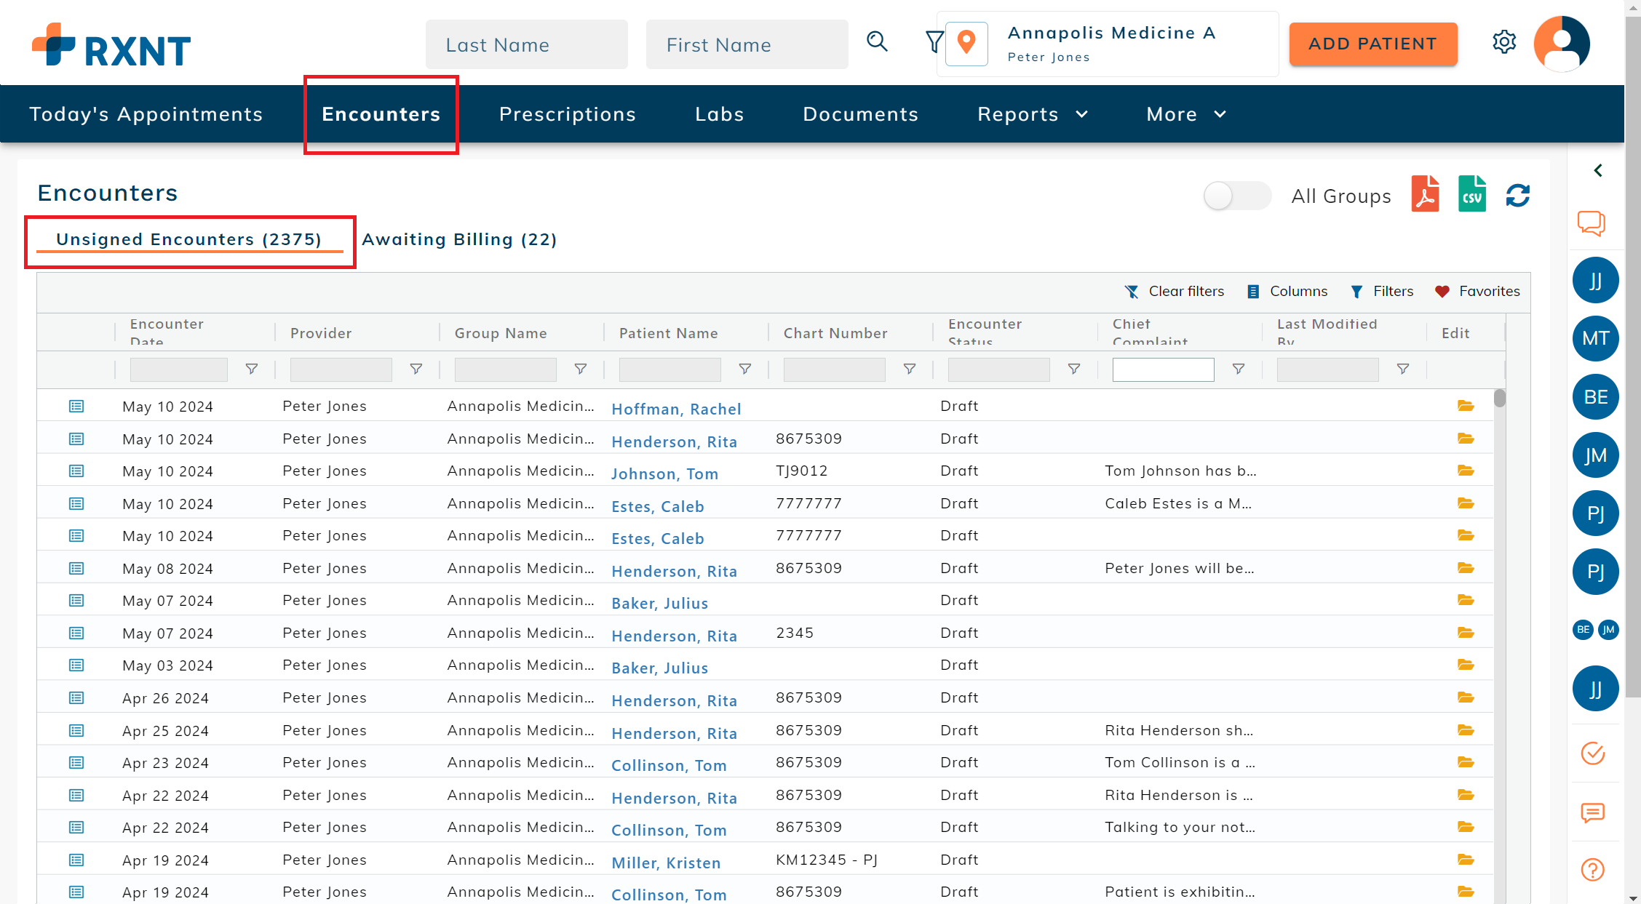Click the search magnifier icon
This screenshot has width=1641, height=904.
[x=877, y=42]
